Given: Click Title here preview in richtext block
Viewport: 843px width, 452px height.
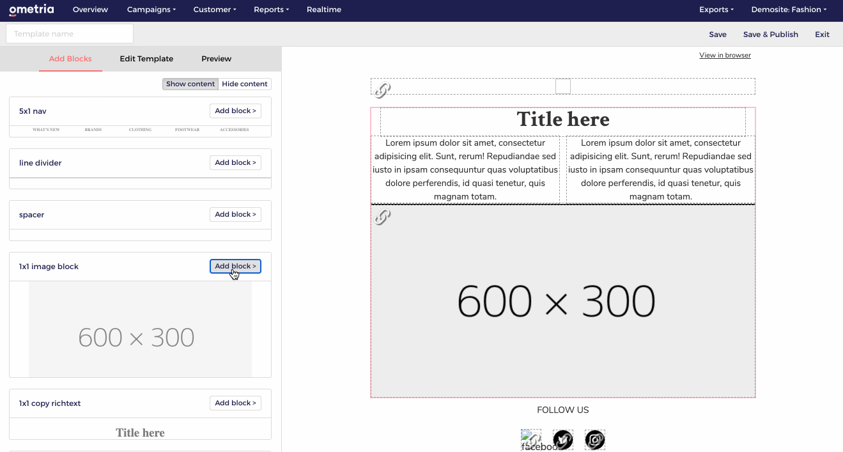Looking at the screenshot, I should (140, 433).
